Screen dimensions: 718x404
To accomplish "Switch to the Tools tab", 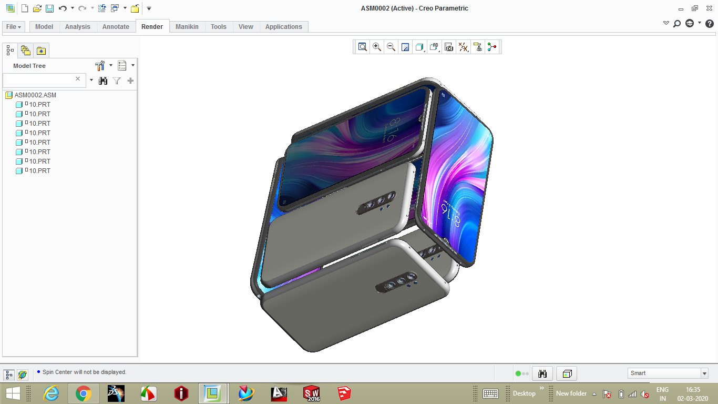I will (x=219, y=27).
